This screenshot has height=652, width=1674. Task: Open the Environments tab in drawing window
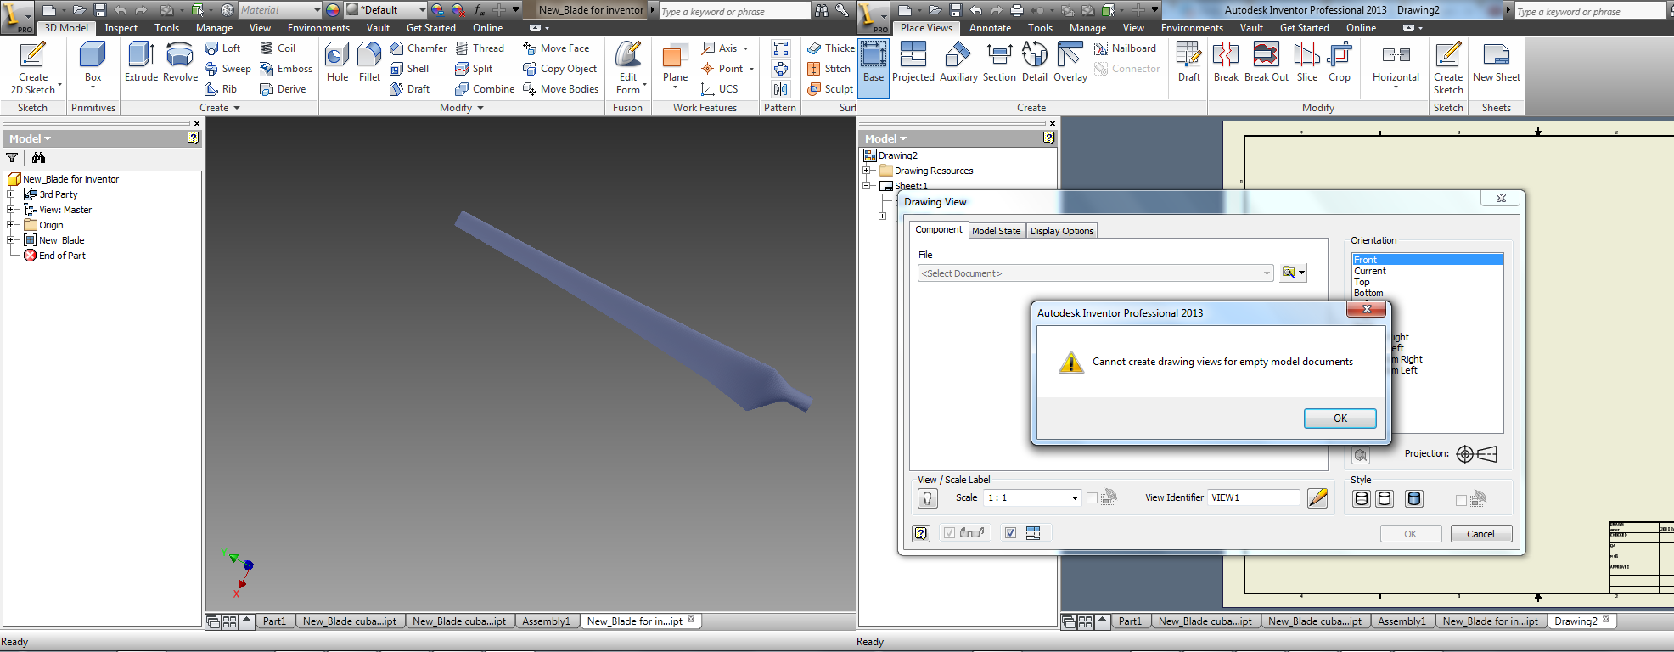(1192, 28)
